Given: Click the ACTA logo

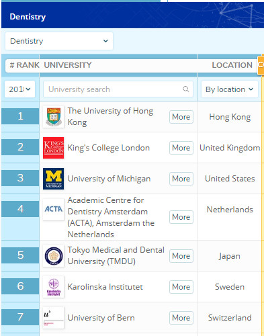Looking at the screenshot, I should click(x=53, y=210).
